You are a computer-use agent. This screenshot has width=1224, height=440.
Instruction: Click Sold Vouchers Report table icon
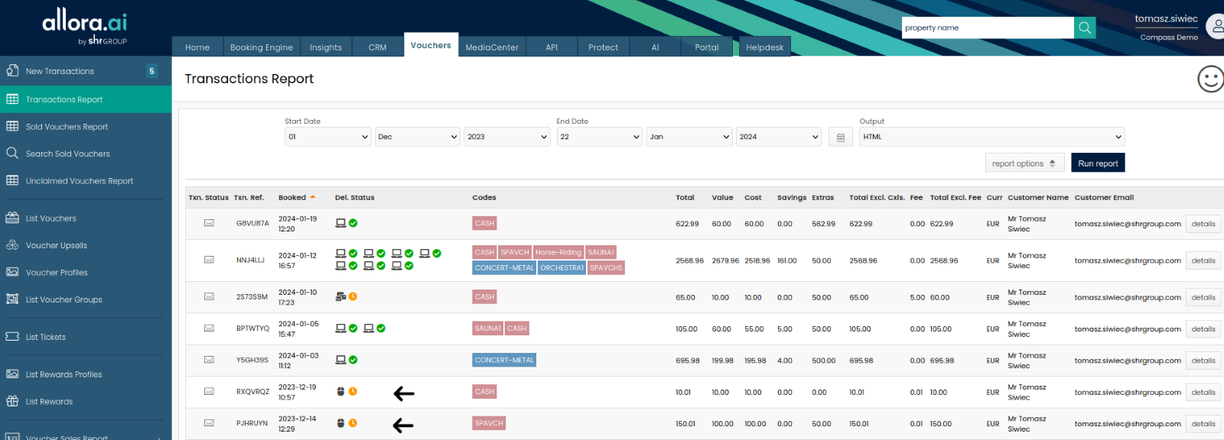(12, 126)
